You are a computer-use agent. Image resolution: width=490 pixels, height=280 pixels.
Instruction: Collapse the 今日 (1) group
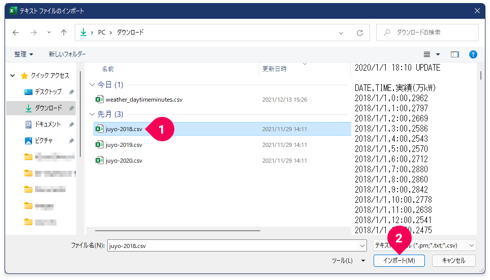(x=92, y=85)
